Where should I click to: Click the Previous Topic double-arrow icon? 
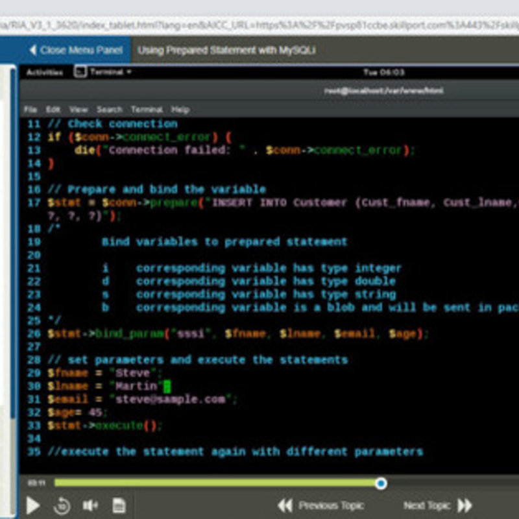tap(285, 505)
